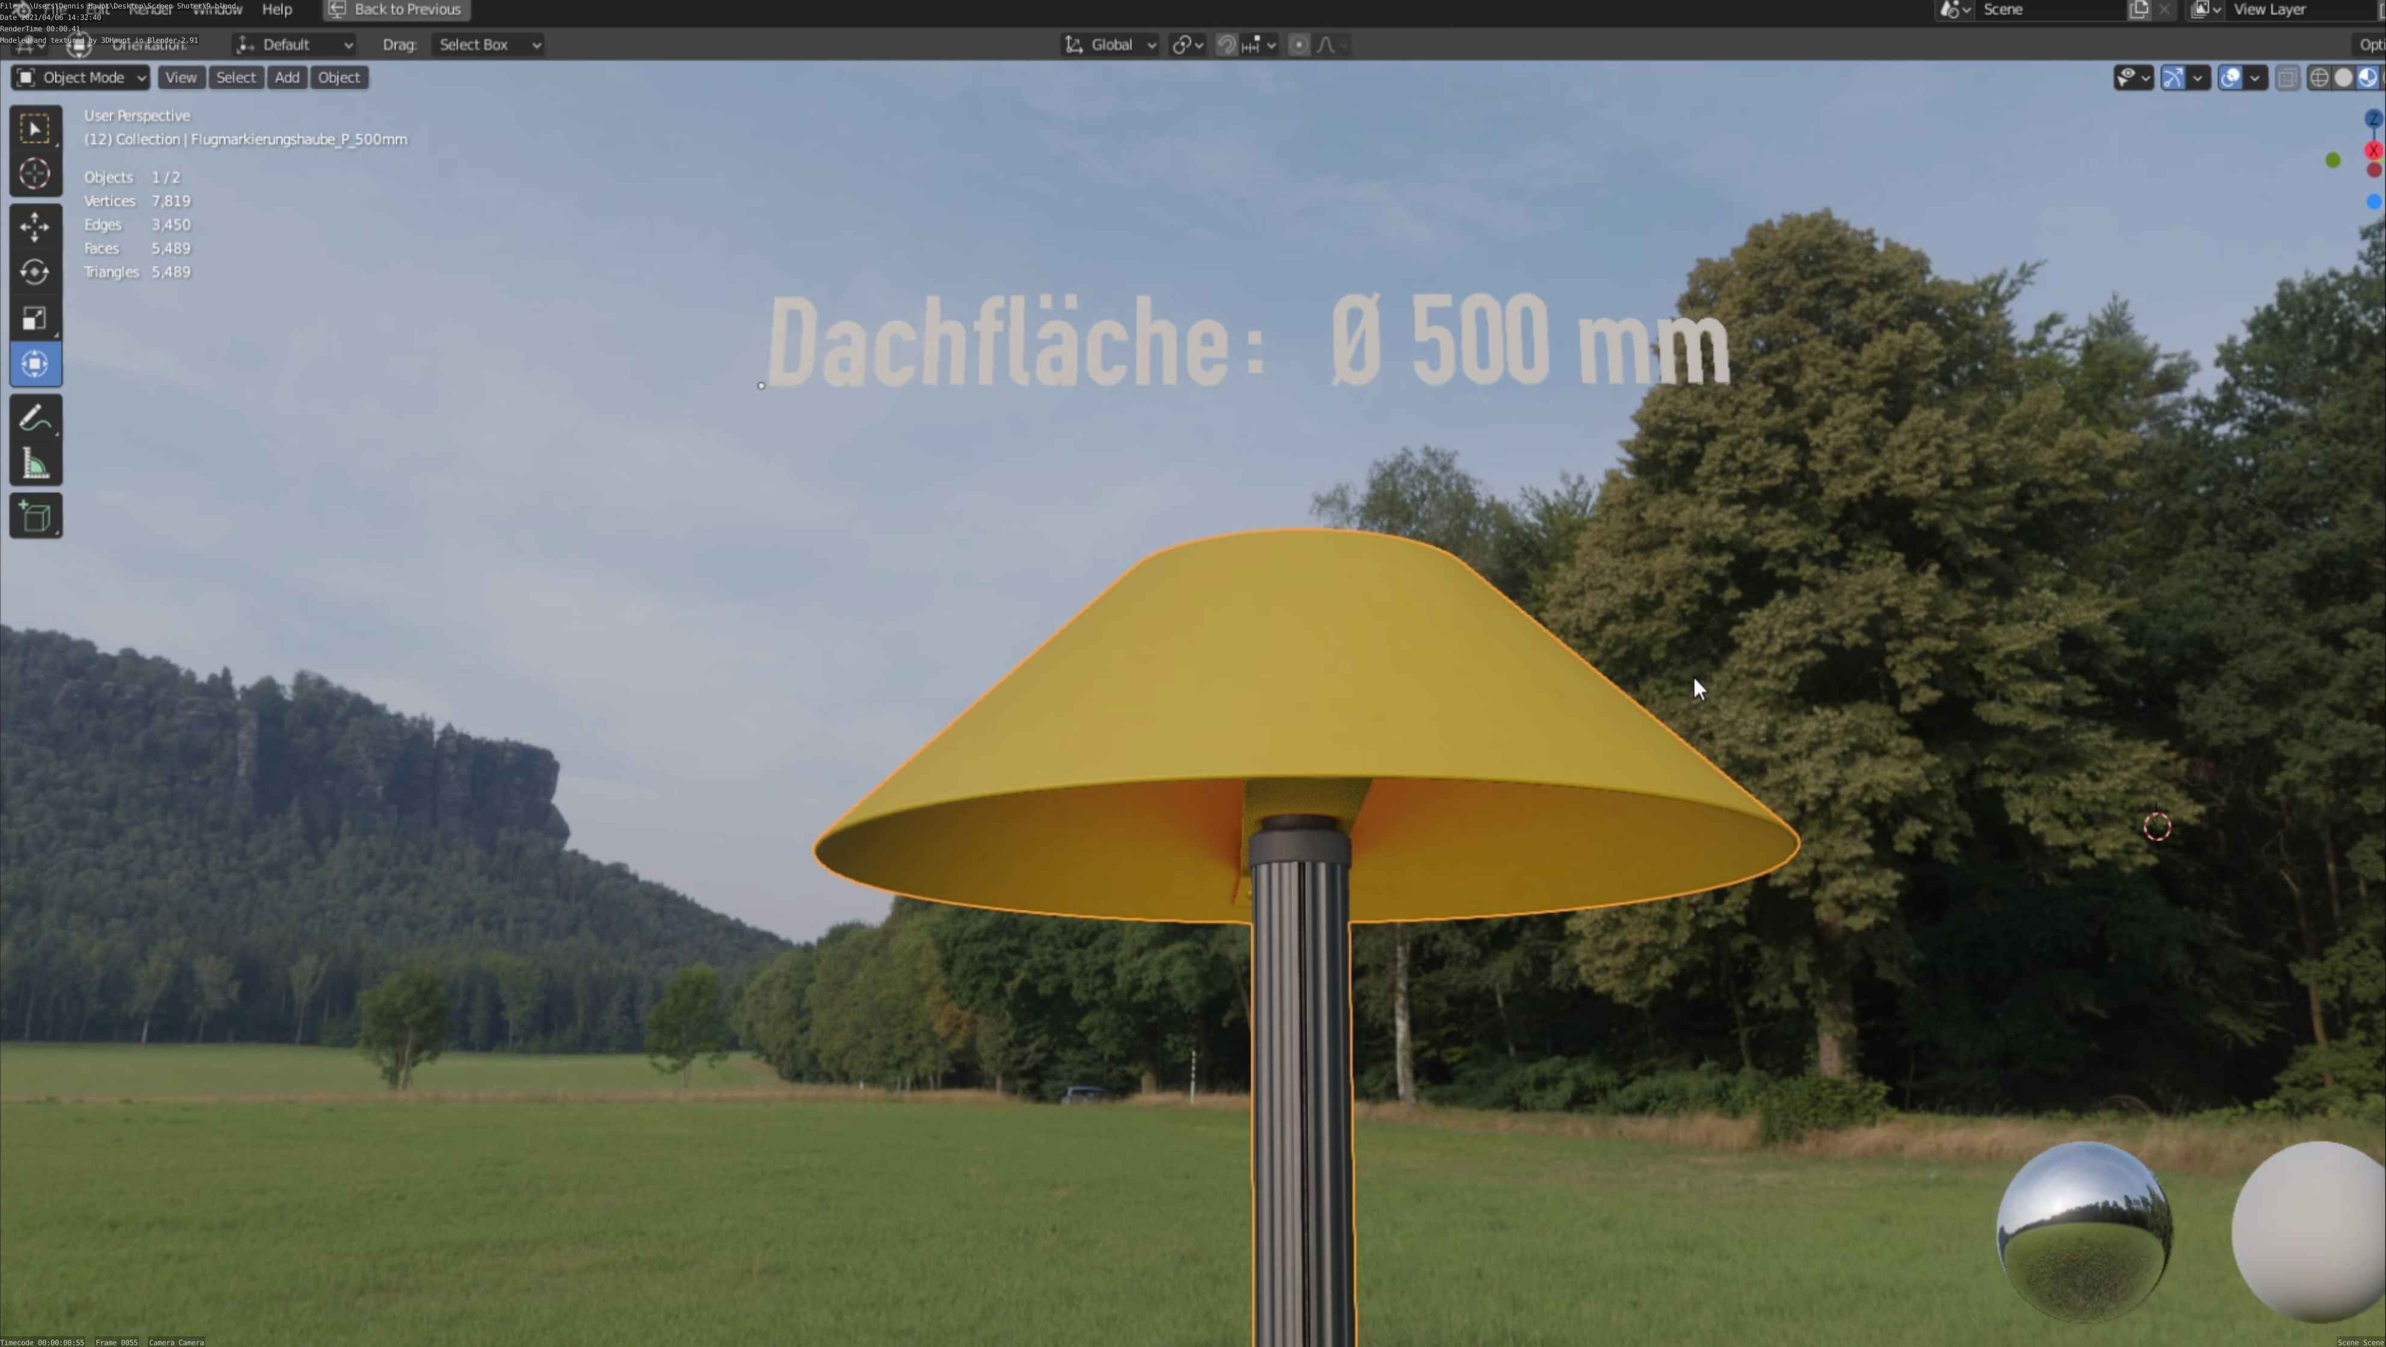Click the proportional editing falloff curve icon
The image size is (2386, 1347).
(x=1331, y=45)
